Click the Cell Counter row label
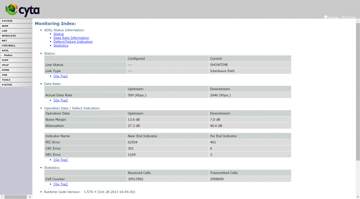 tap(55, 179)
